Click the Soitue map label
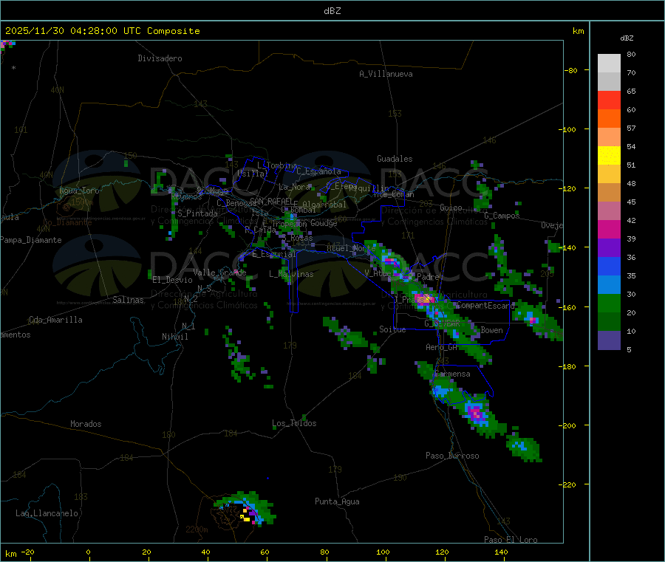Screen dimensions: 665x562 392,329
